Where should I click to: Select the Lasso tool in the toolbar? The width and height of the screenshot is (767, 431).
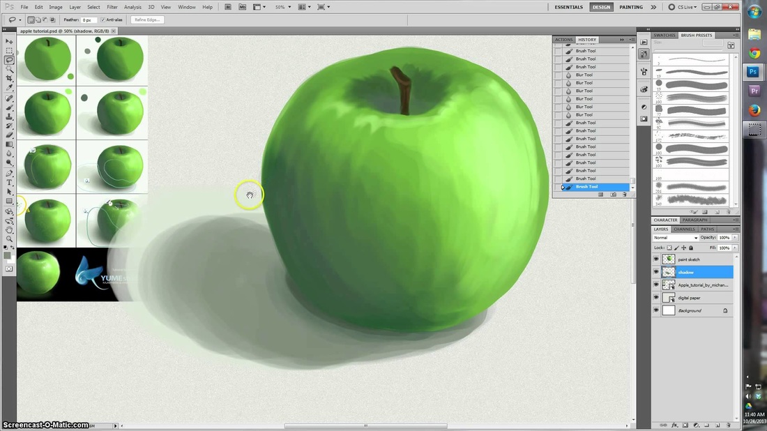tap(9, 60)
